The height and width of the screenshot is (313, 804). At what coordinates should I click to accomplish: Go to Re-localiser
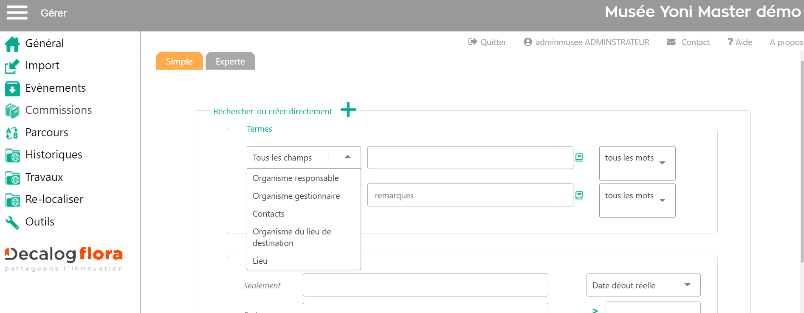pos(54,199)
